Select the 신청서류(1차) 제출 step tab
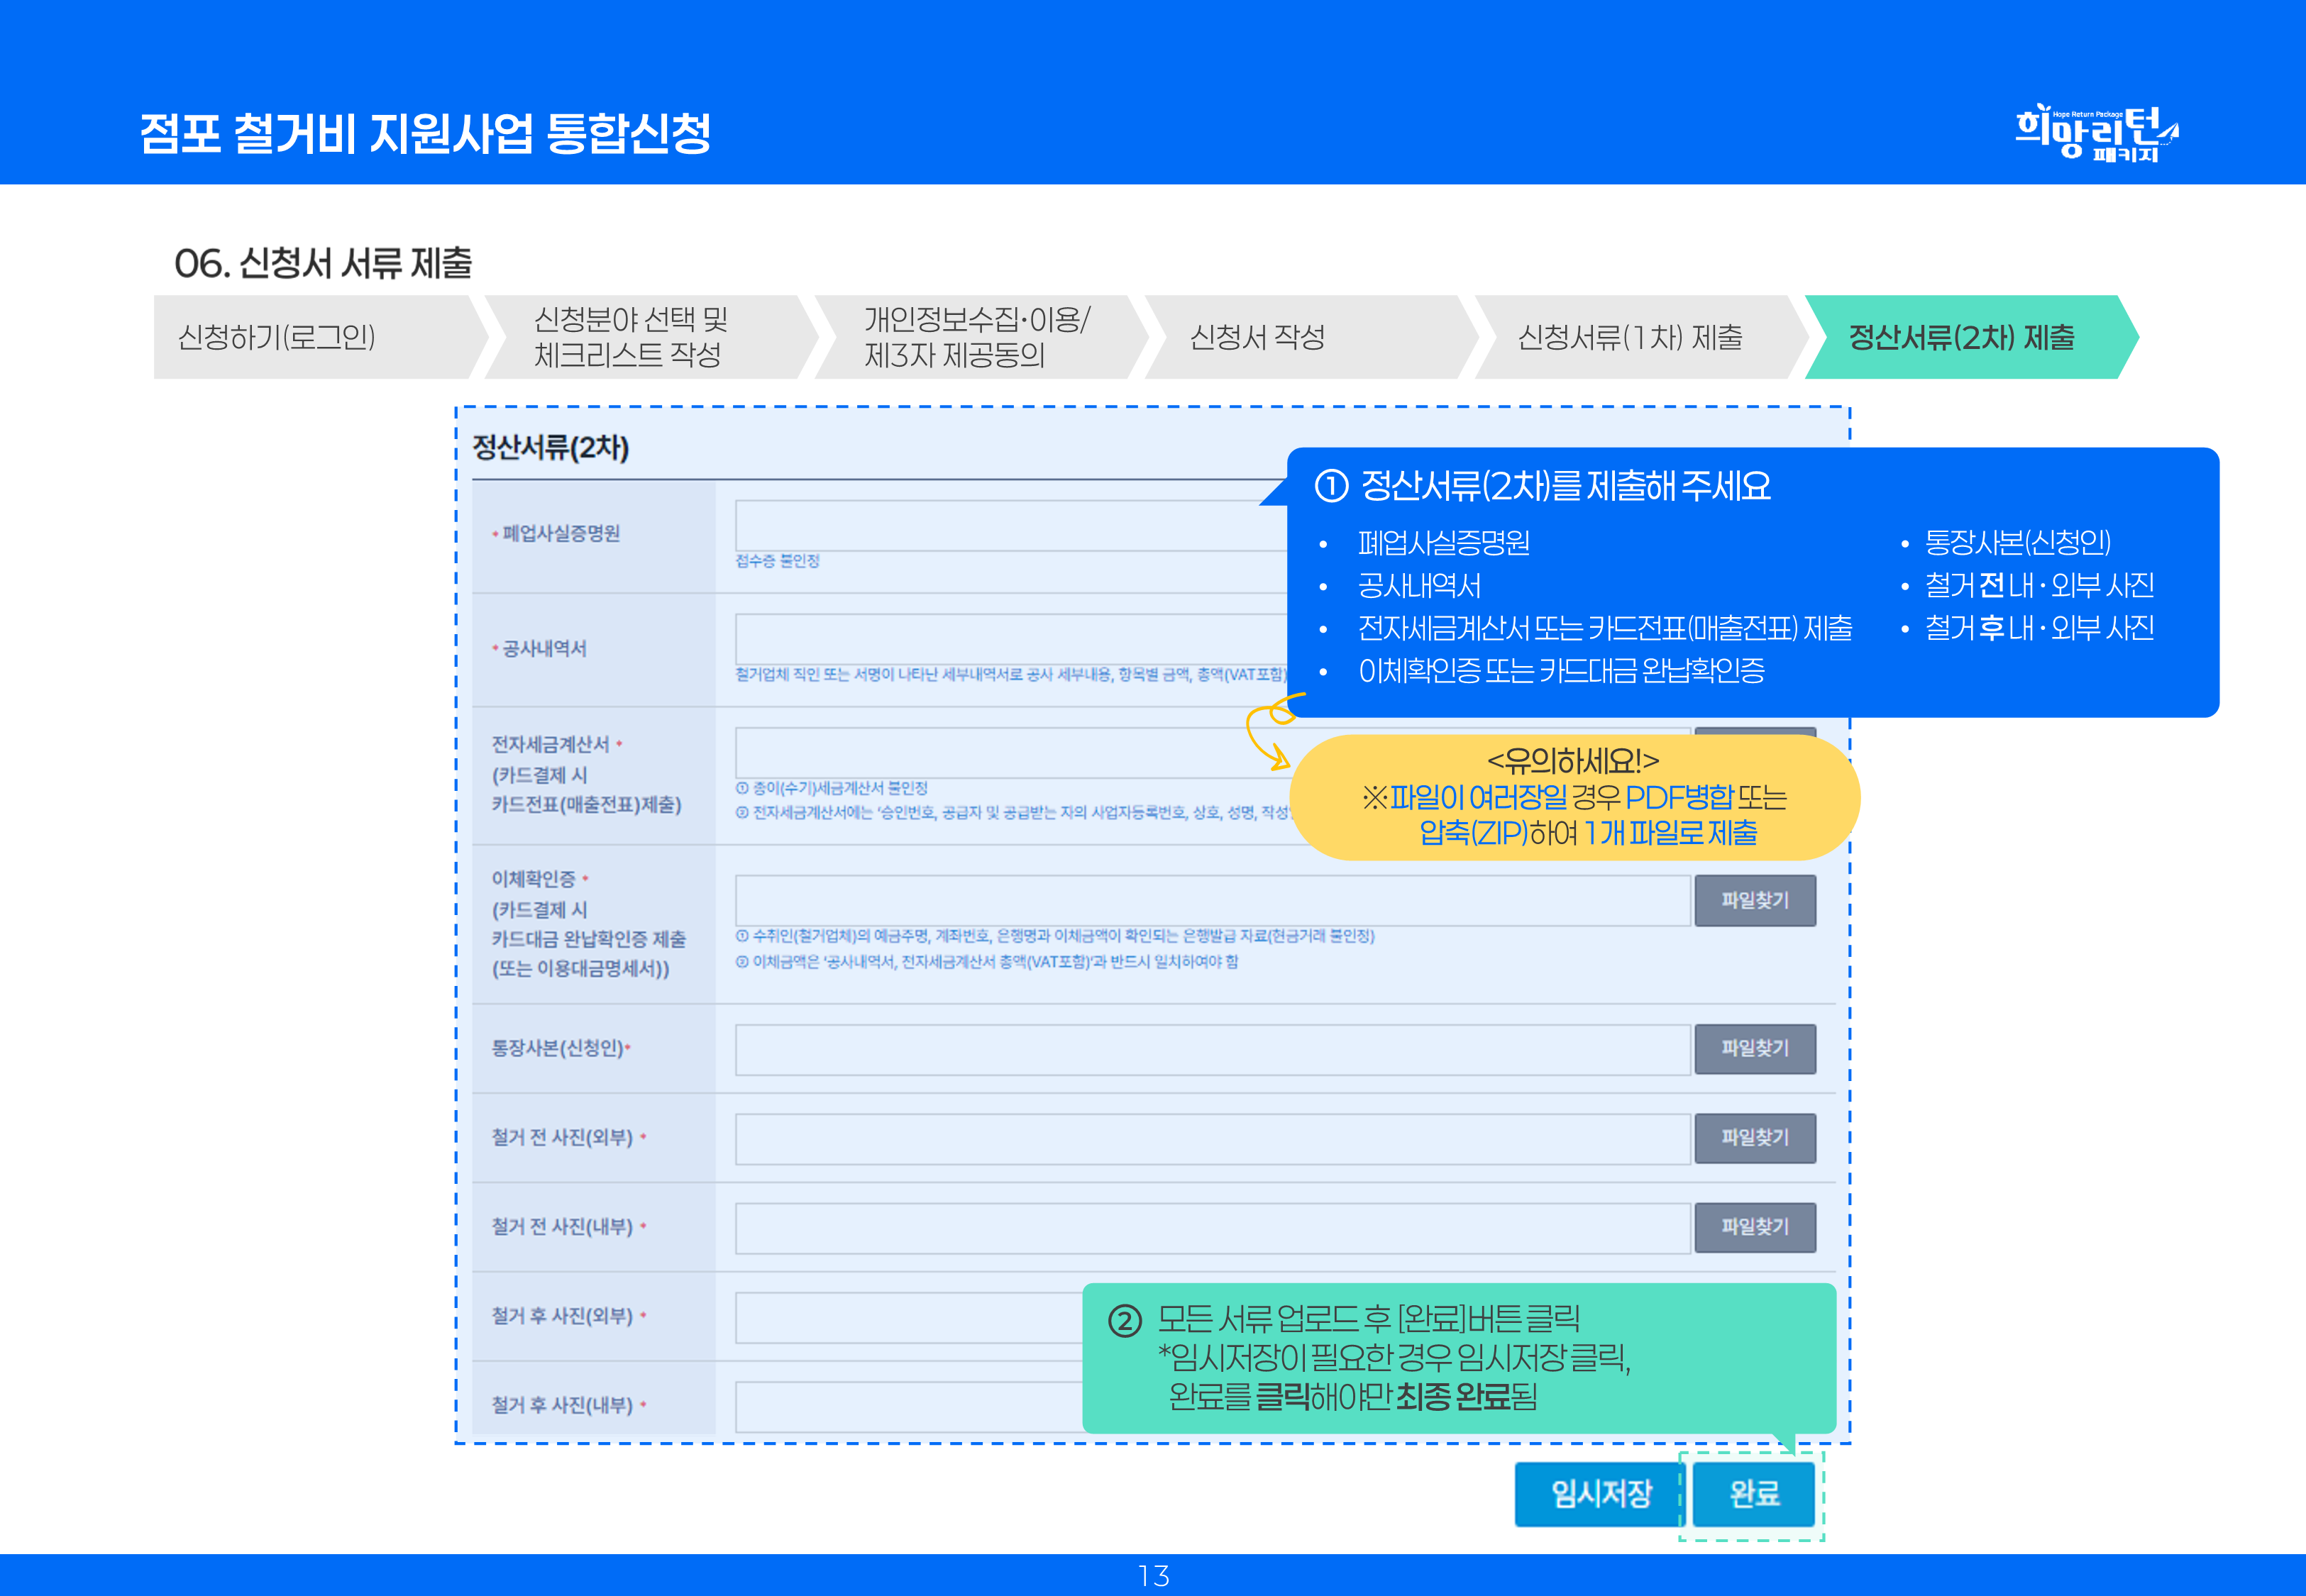Screen dimensions: 2306x1596 1630,337
